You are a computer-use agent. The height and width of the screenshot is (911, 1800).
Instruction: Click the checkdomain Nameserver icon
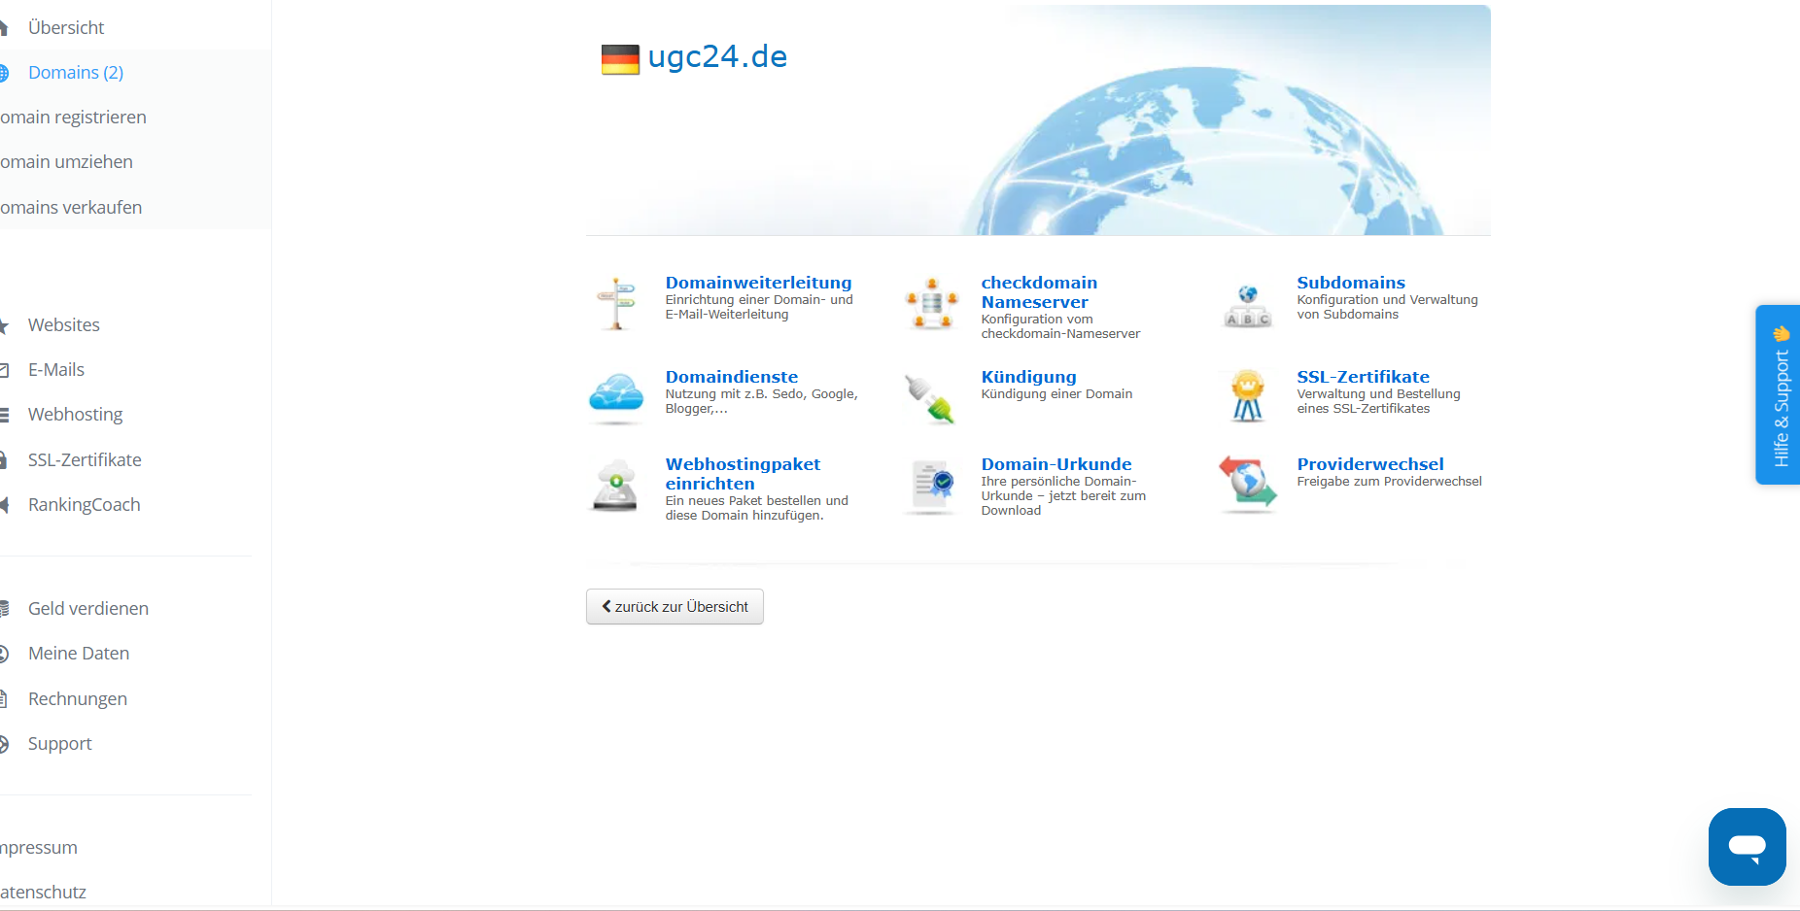pyautogui.click(x=932, y=304)
